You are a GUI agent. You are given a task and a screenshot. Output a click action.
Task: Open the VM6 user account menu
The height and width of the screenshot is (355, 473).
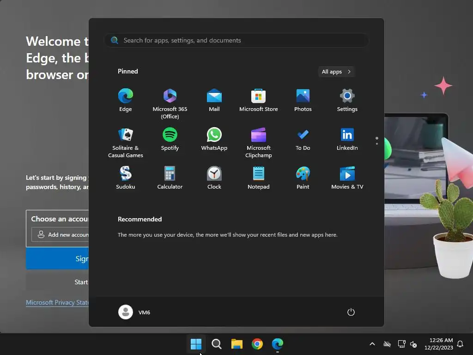click(x=134, y=312)
